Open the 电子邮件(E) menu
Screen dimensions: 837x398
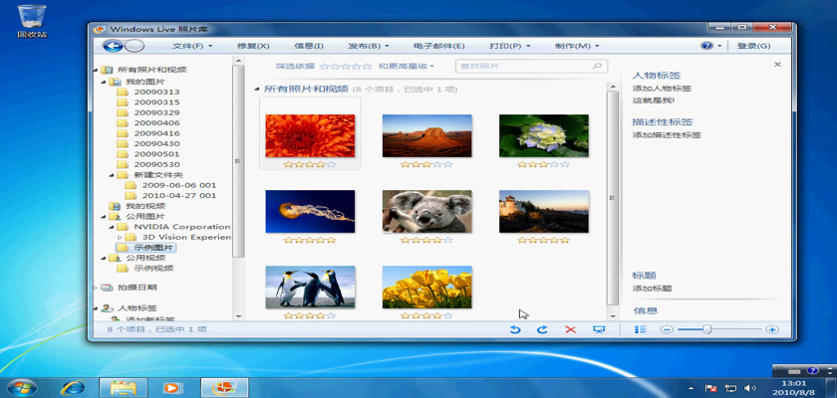click(438, 46)
